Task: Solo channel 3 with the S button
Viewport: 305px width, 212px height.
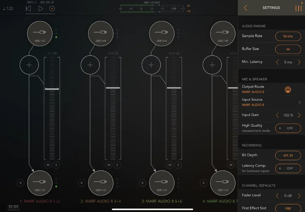Action: [178, 165]
